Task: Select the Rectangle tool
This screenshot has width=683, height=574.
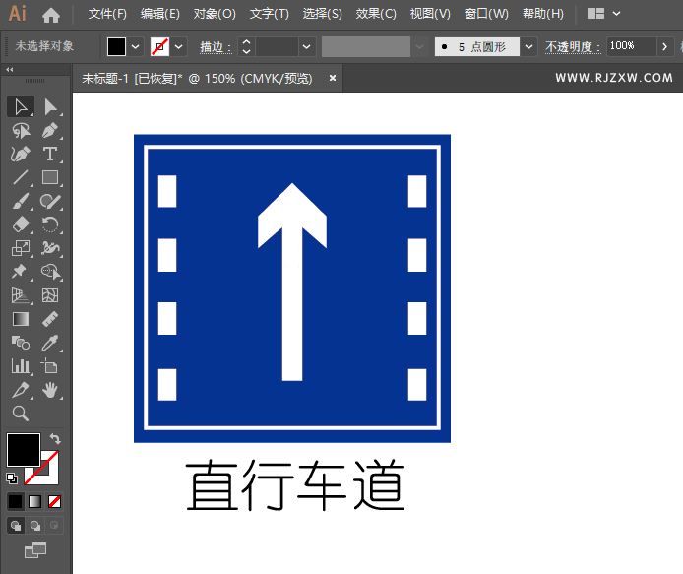Action: [50, 177]
